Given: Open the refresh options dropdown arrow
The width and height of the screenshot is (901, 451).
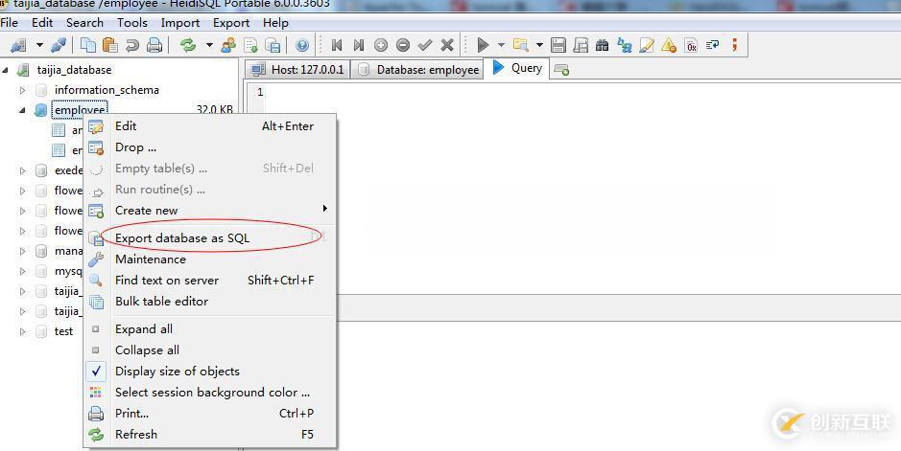Looking at the screenshot, I should (210, 45).
